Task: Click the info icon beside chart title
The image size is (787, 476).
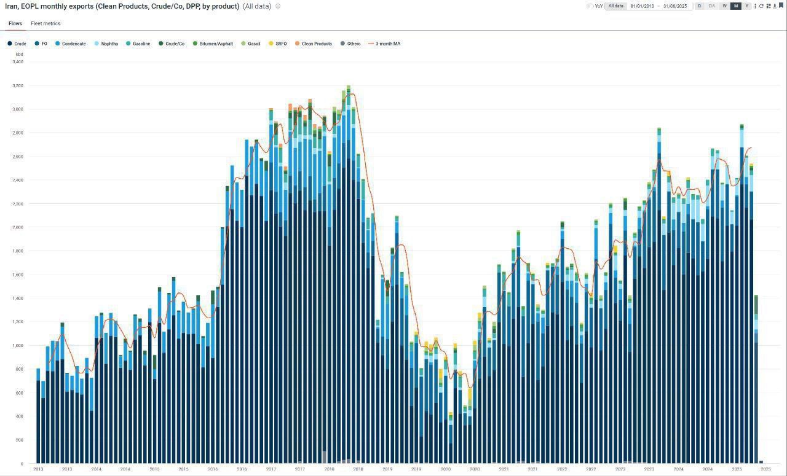Action: coord(278,6)
